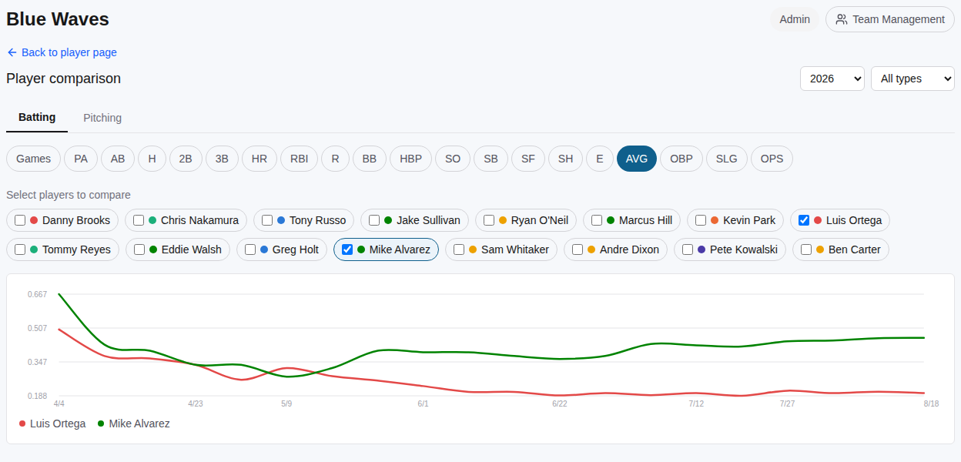
Task: Enable the Eddie Walsh checkbox
Action: pos(139,249)
